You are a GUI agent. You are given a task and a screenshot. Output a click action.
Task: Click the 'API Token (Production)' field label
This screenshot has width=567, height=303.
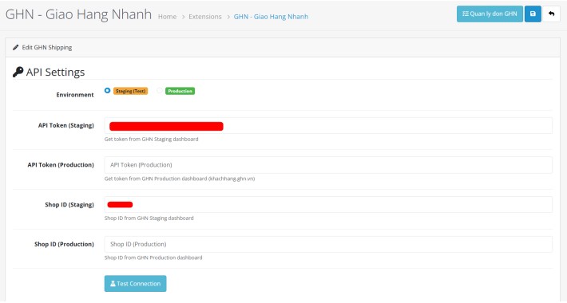pyautogui.click(x=61, y=165)
